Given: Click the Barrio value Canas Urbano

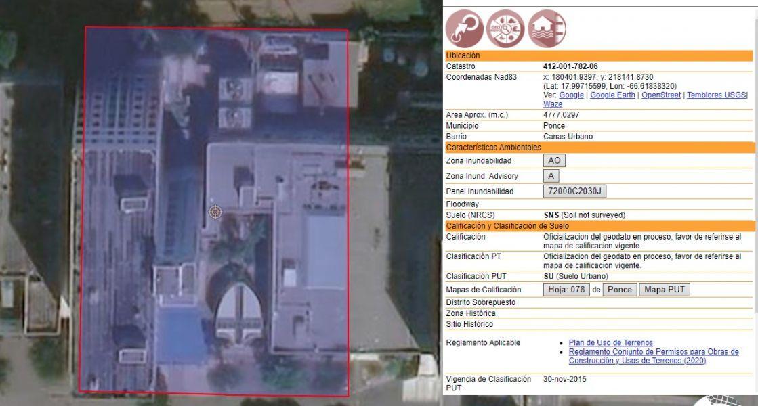Looking at the screenshot, I should (x=568, y=137).
